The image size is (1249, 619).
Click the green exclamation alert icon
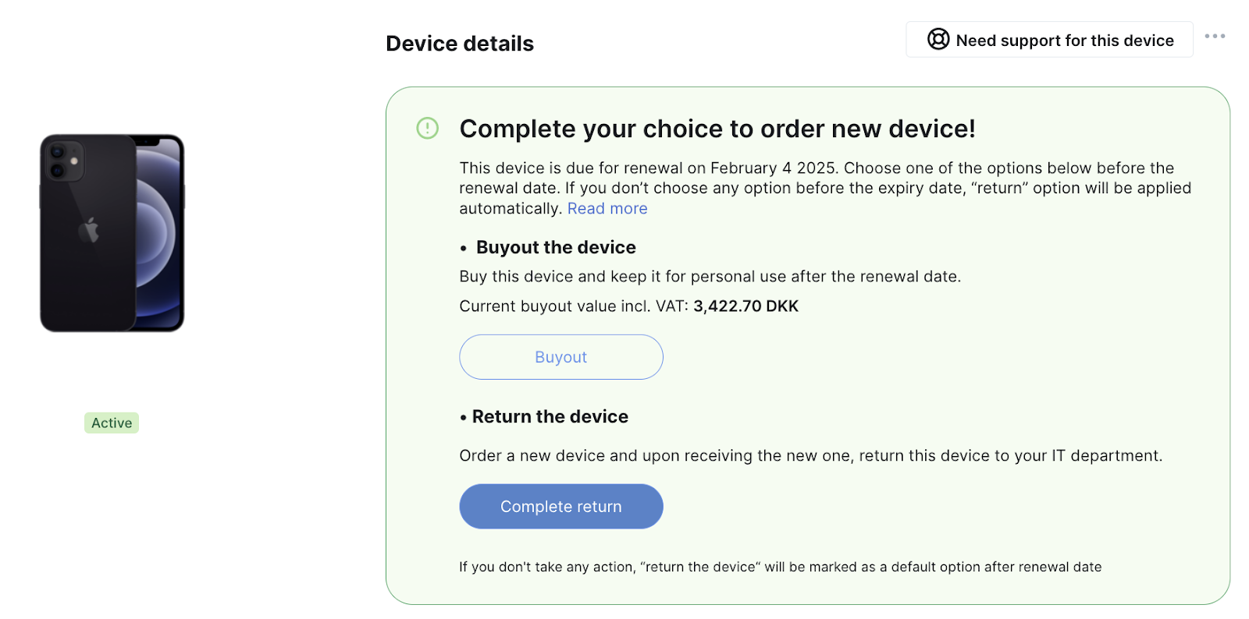pos(428,128)
